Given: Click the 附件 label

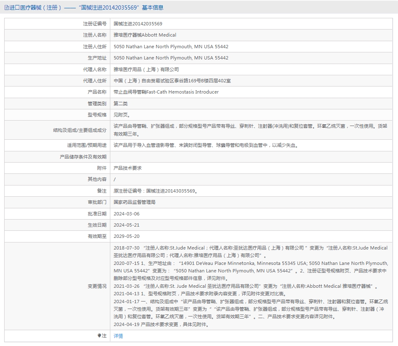Looking at the screenshot, I should [102, 168].
